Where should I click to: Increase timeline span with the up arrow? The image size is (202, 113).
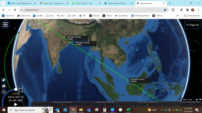(x=197, y=100)
